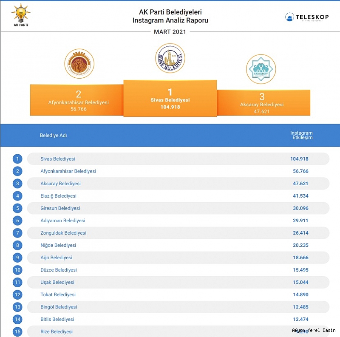340x337 pixels.
Task: Click the MART 2021 date label
Action: [170, 32]
